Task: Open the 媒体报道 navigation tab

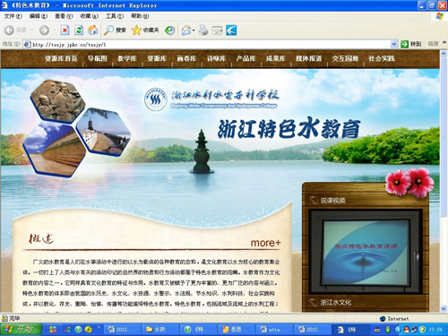Action: pyautogui.click(x=308, y=58)
